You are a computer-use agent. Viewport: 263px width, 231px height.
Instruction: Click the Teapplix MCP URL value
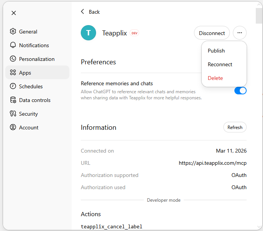(212, 163)
